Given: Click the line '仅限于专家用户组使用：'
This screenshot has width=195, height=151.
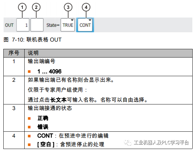Looking at the screenshot, I should (x=57, y=90).
